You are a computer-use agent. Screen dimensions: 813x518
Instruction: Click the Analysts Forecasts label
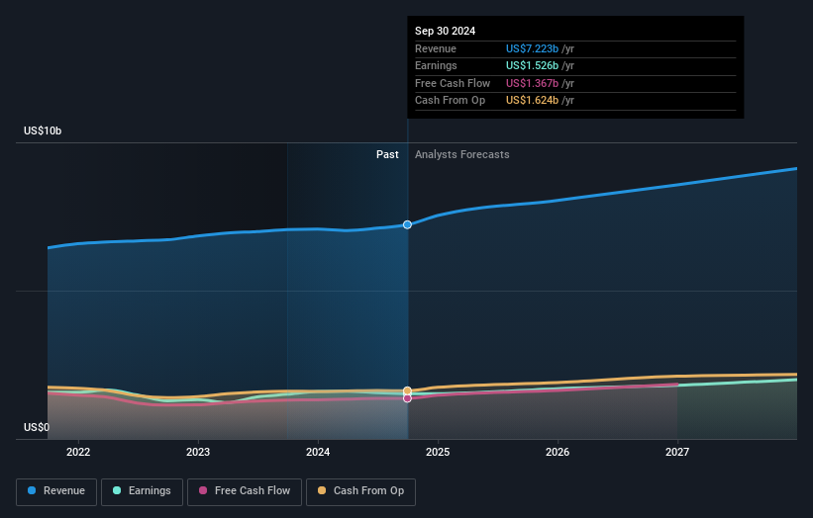pyautogui.click(x=462, y=155)
